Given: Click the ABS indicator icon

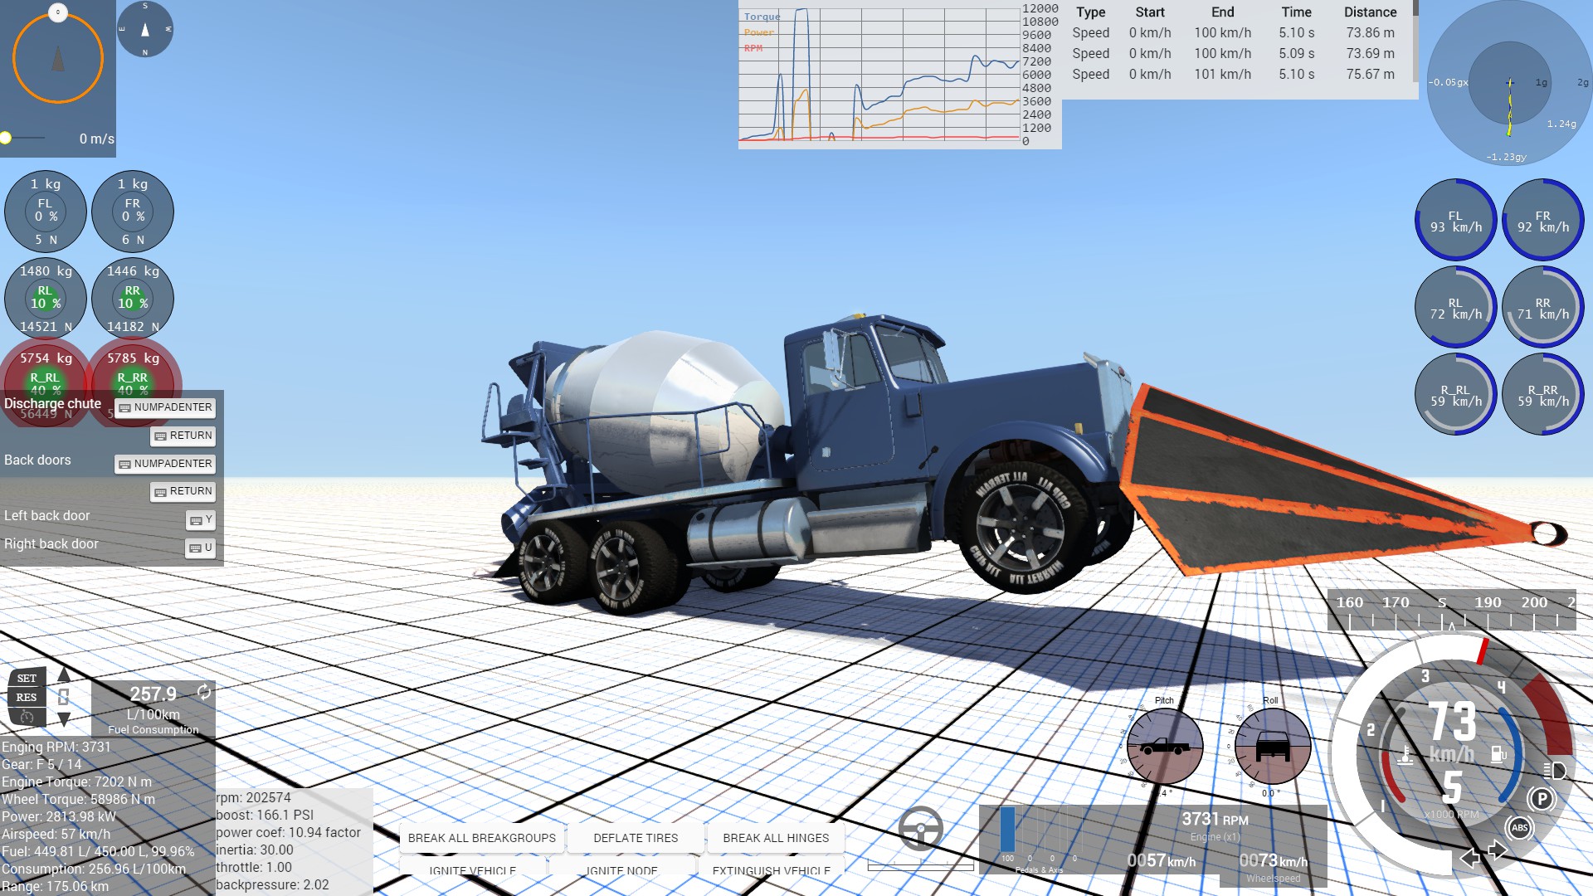Looking at the screenshot, I should click(1520, 828).
